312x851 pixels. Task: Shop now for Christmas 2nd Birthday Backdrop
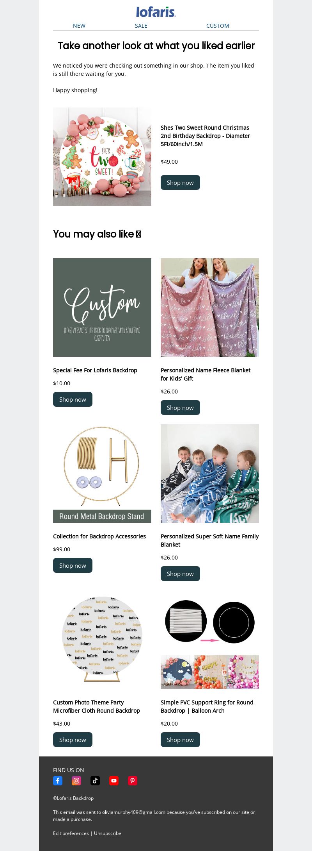click(x=180, y=182)
